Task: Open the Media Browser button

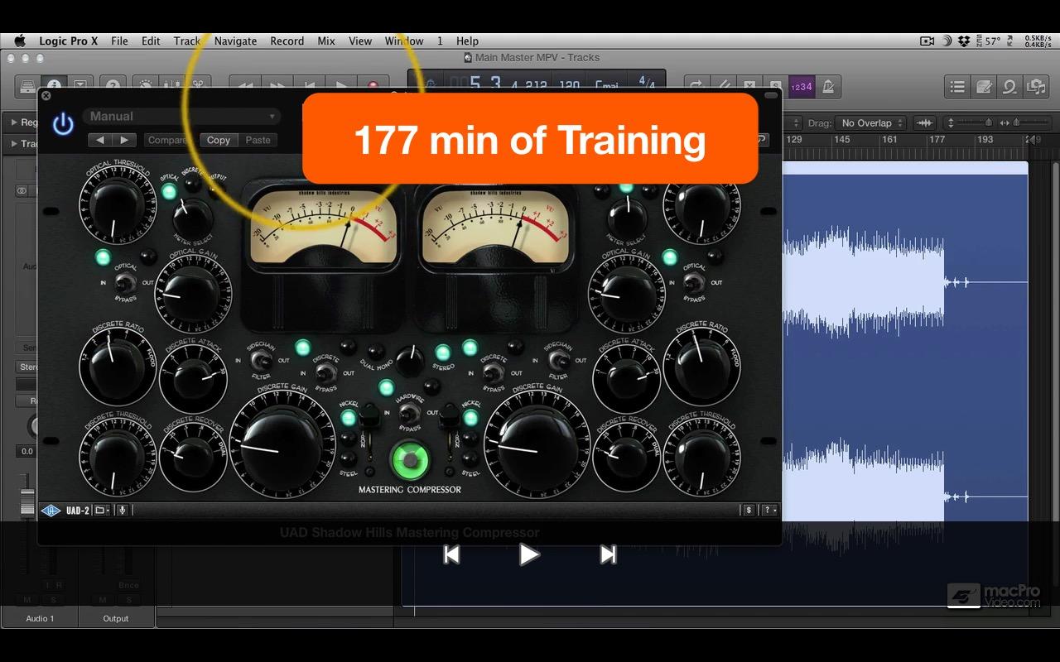Action: (x=1035, y=87)
